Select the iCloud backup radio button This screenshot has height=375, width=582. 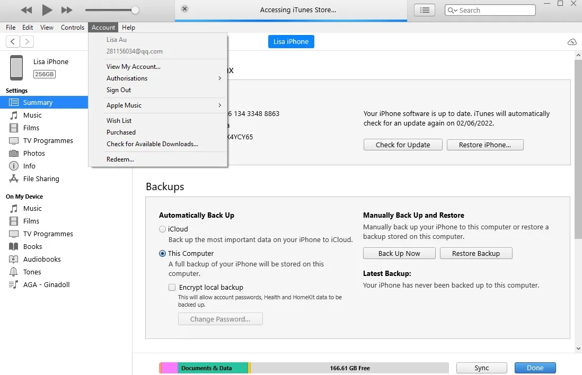162,229
